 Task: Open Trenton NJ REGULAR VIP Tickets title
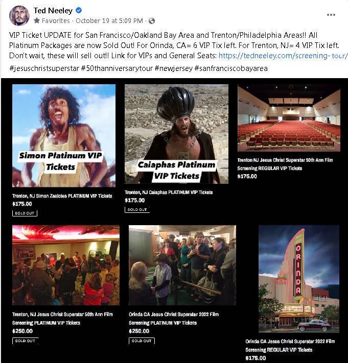[285, 164]
